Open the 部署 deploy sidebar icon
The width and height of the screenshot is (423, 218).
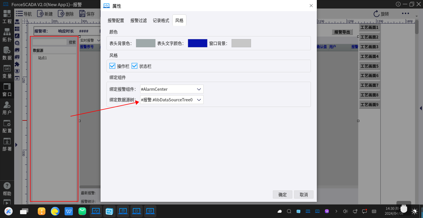[x=7, y=144]
